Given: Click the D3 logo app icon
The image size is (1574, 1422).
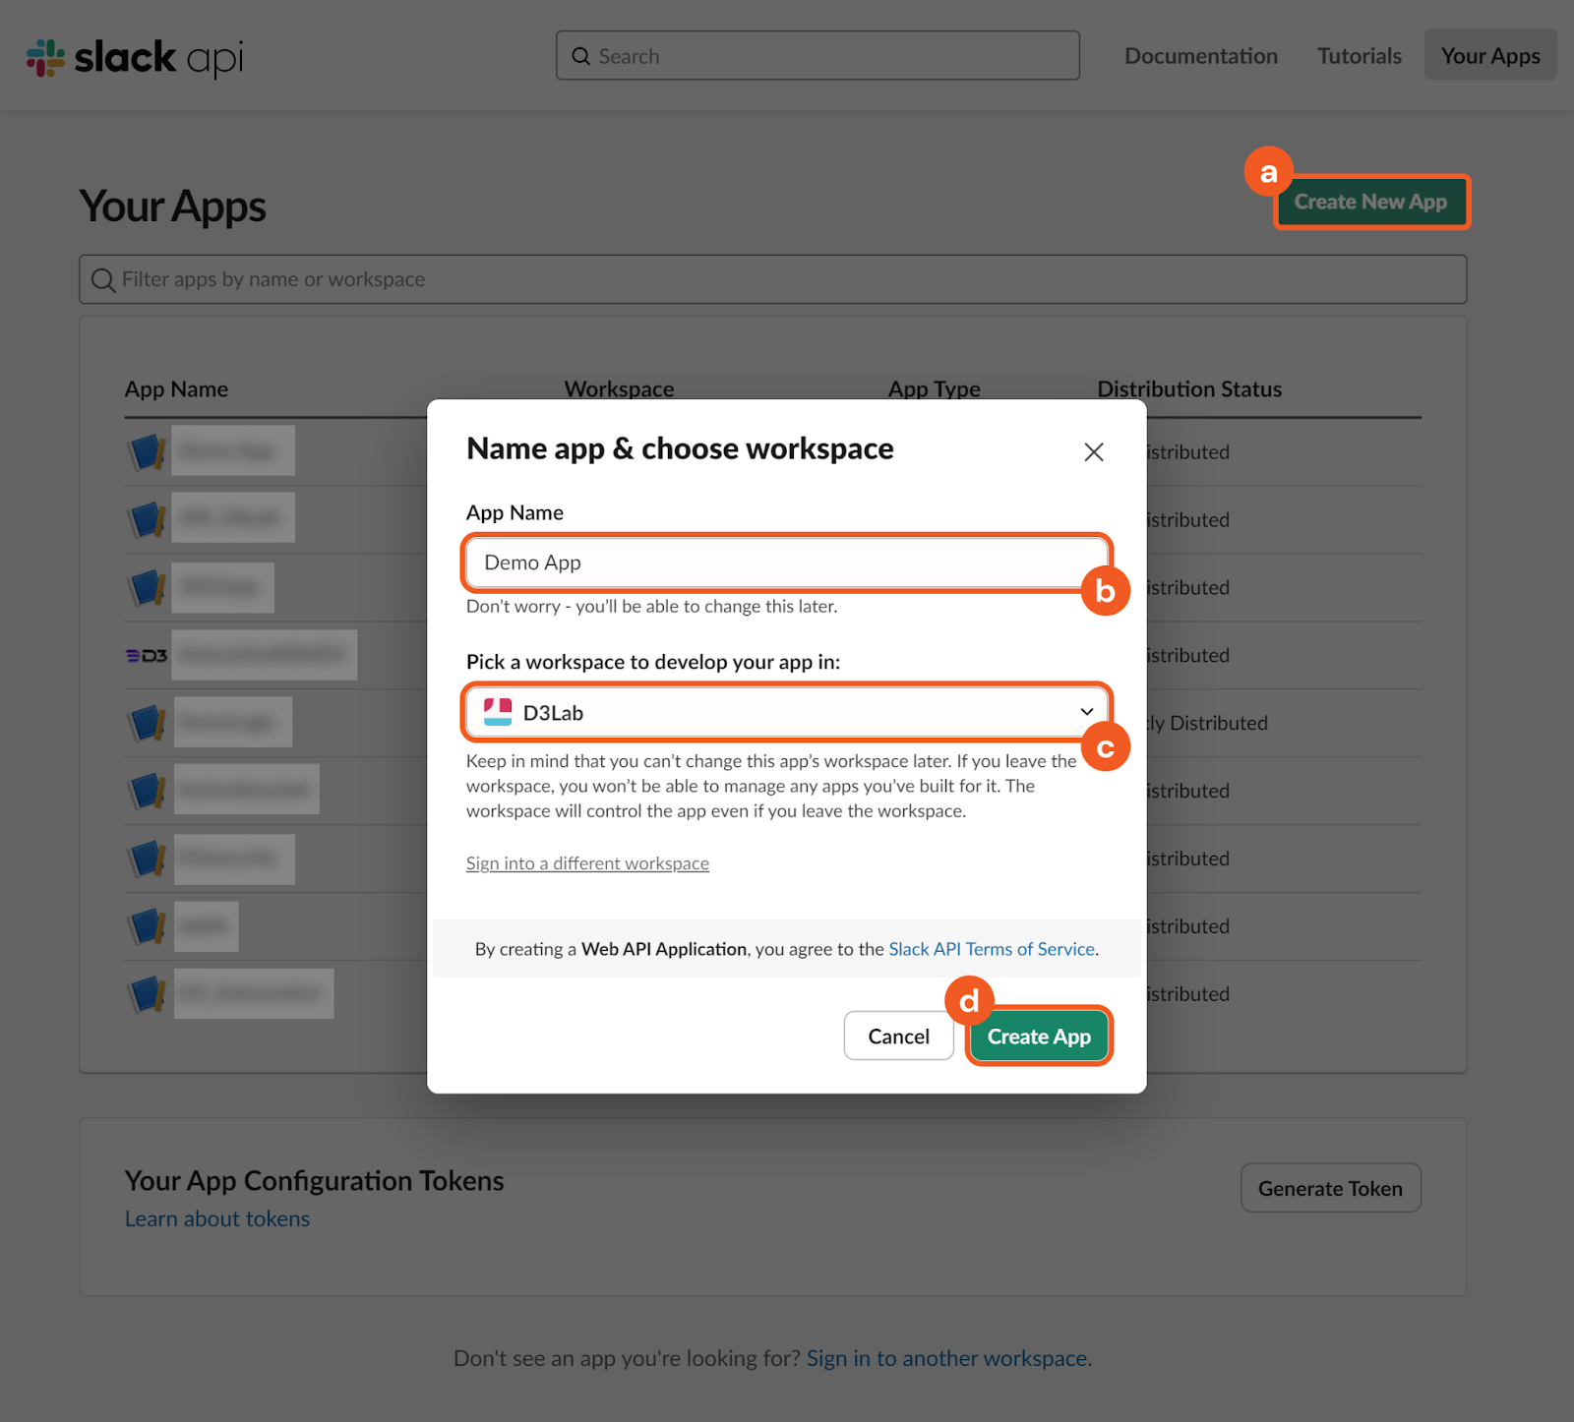Looking at the screenshot, I should coord(147,655).
